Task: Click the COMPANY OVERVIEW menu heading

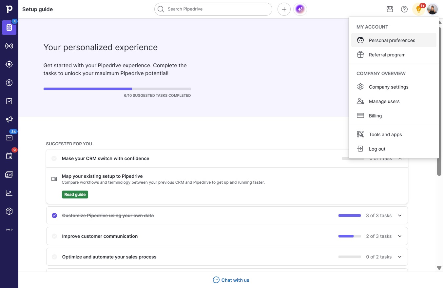Action: 381,73
